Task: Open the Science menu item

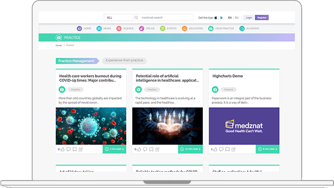Action: (x=129, y=28)
